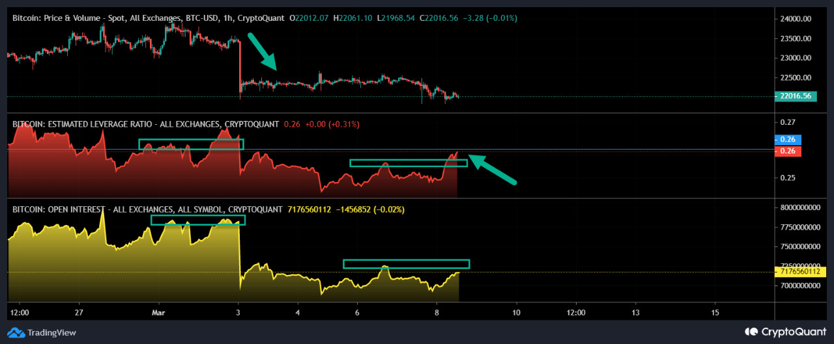
Task: Click the TradingView logo icon
Action: (x=17, y=333)
